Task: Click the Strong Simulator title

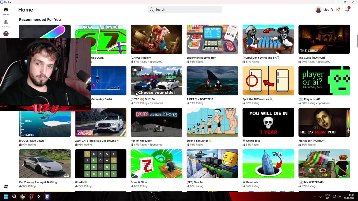Action: (x=199, y=141)
